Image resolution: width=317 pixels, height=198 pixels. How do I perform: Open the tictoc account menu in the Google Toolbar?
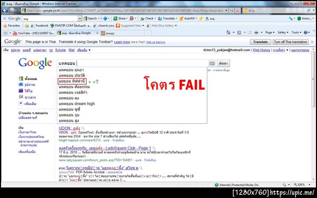(305, 18)
